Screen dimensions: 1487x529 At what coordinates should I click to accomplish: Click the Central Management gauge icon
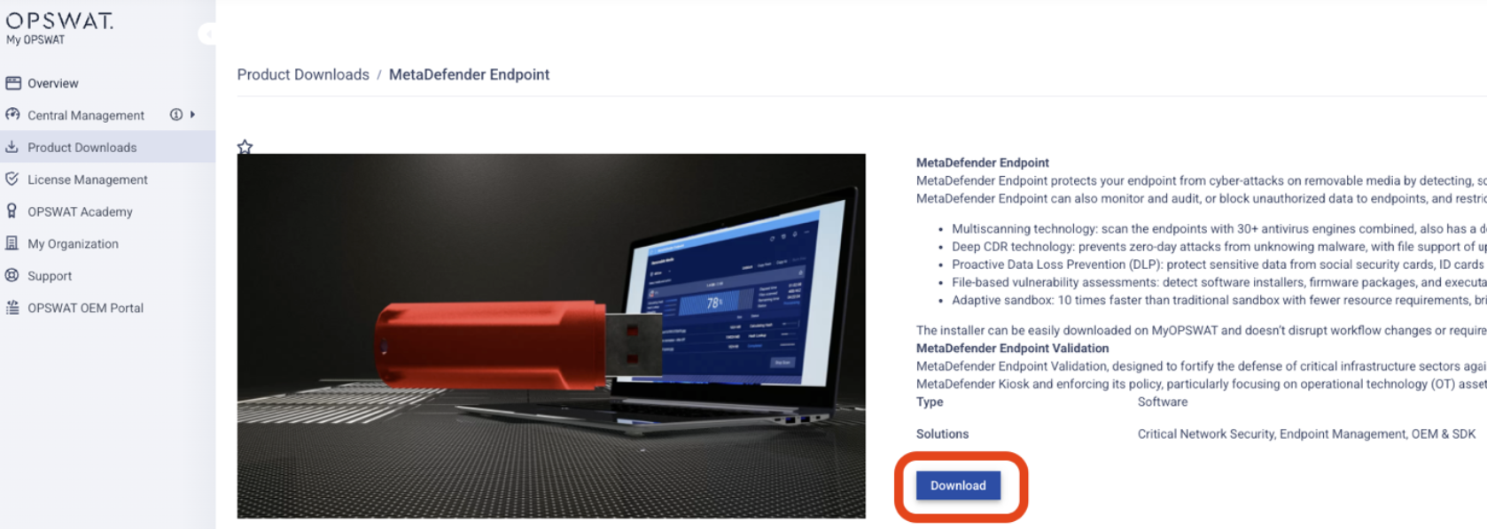12,115
